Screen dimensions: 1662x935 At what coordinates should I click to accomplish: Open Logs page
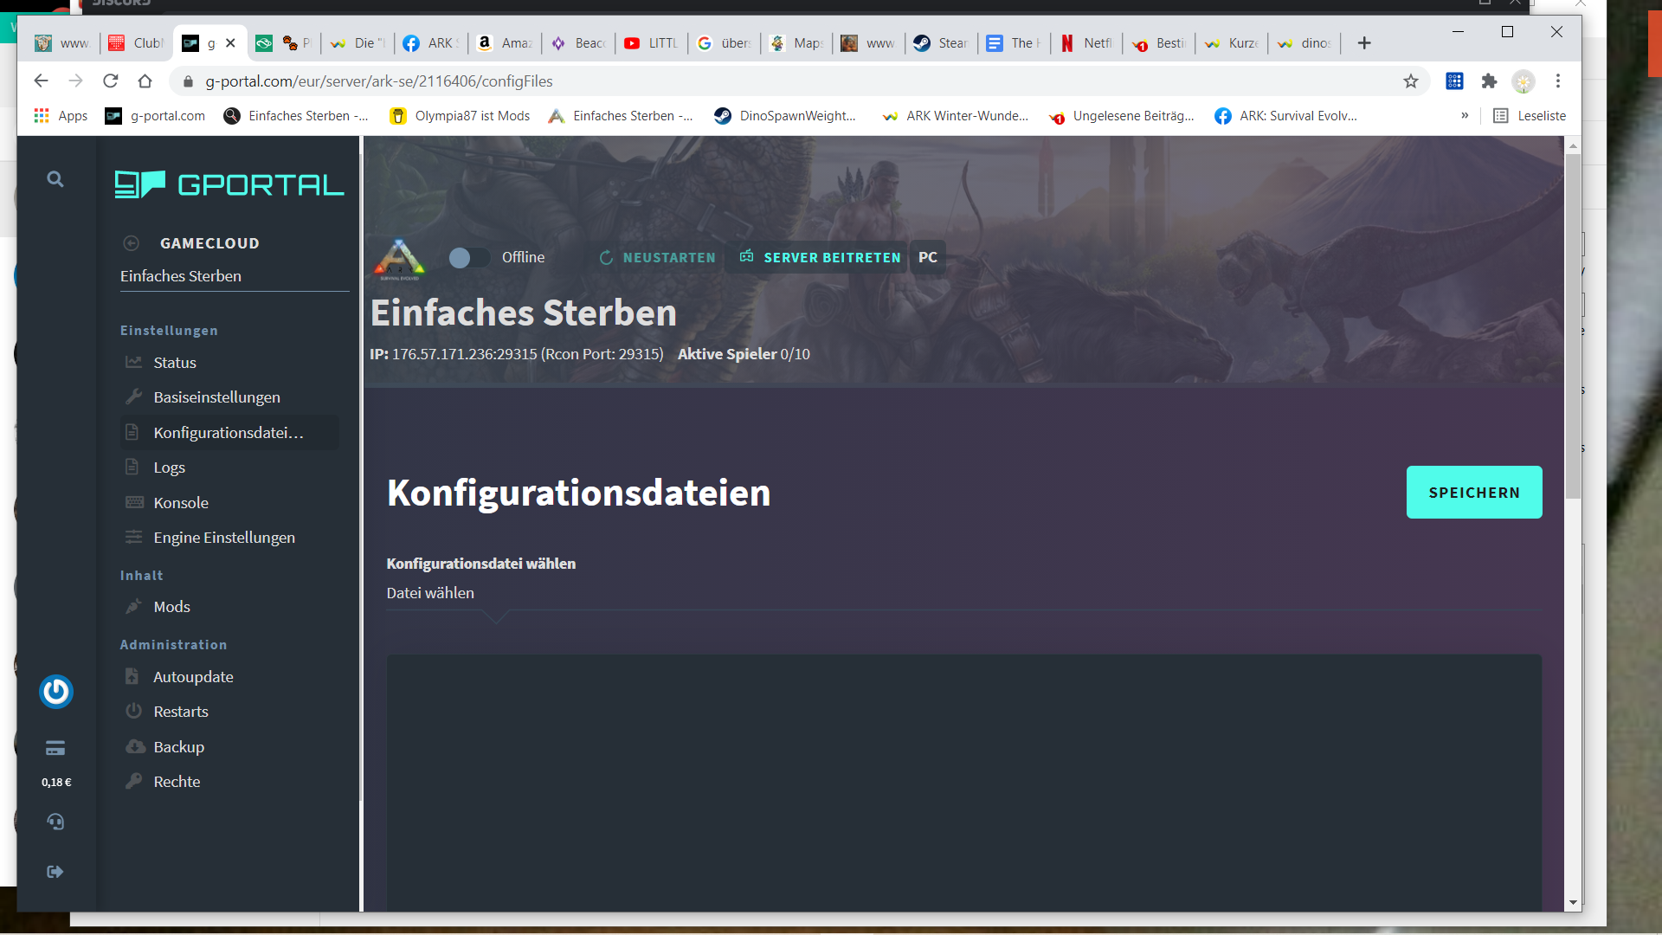169,467
